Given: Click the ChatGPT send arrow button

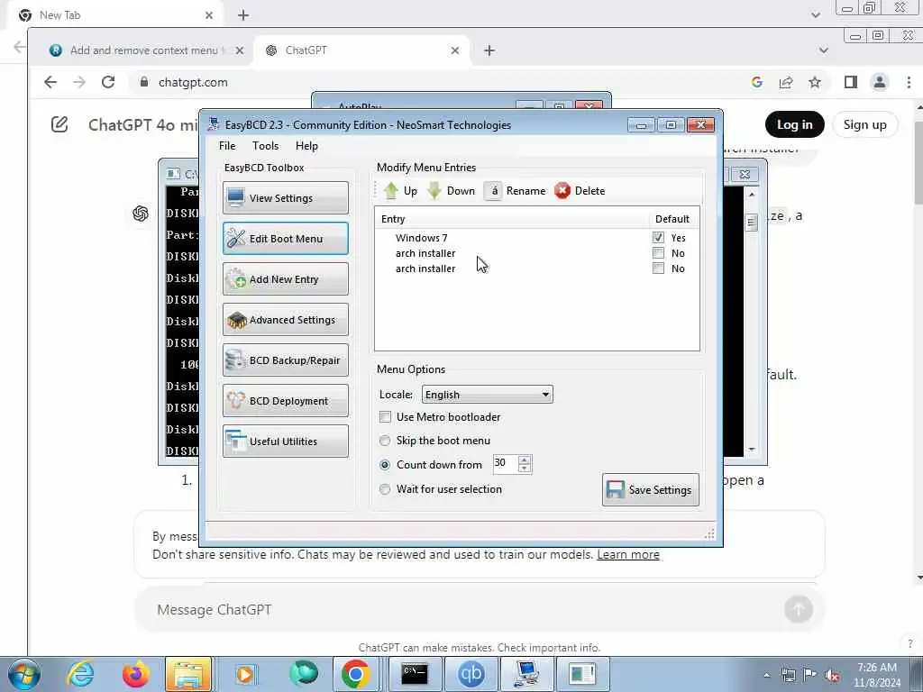Looking at the screenshot, I should tap(799, 610).
